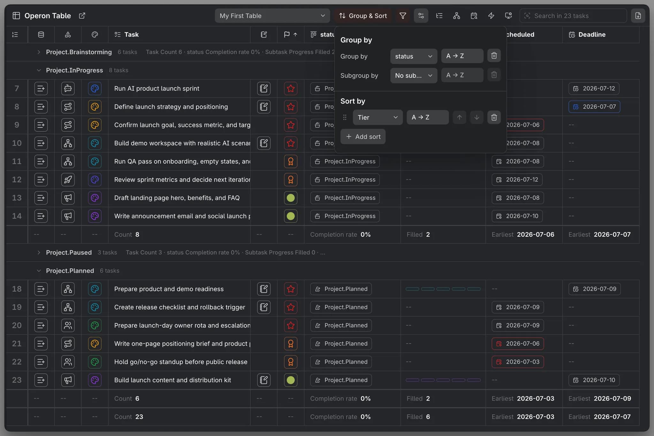The width and height of the screenshot is (654, 436).
Task: Click the calendar schedule toolbar icon
Action: [x=474, y=16]
